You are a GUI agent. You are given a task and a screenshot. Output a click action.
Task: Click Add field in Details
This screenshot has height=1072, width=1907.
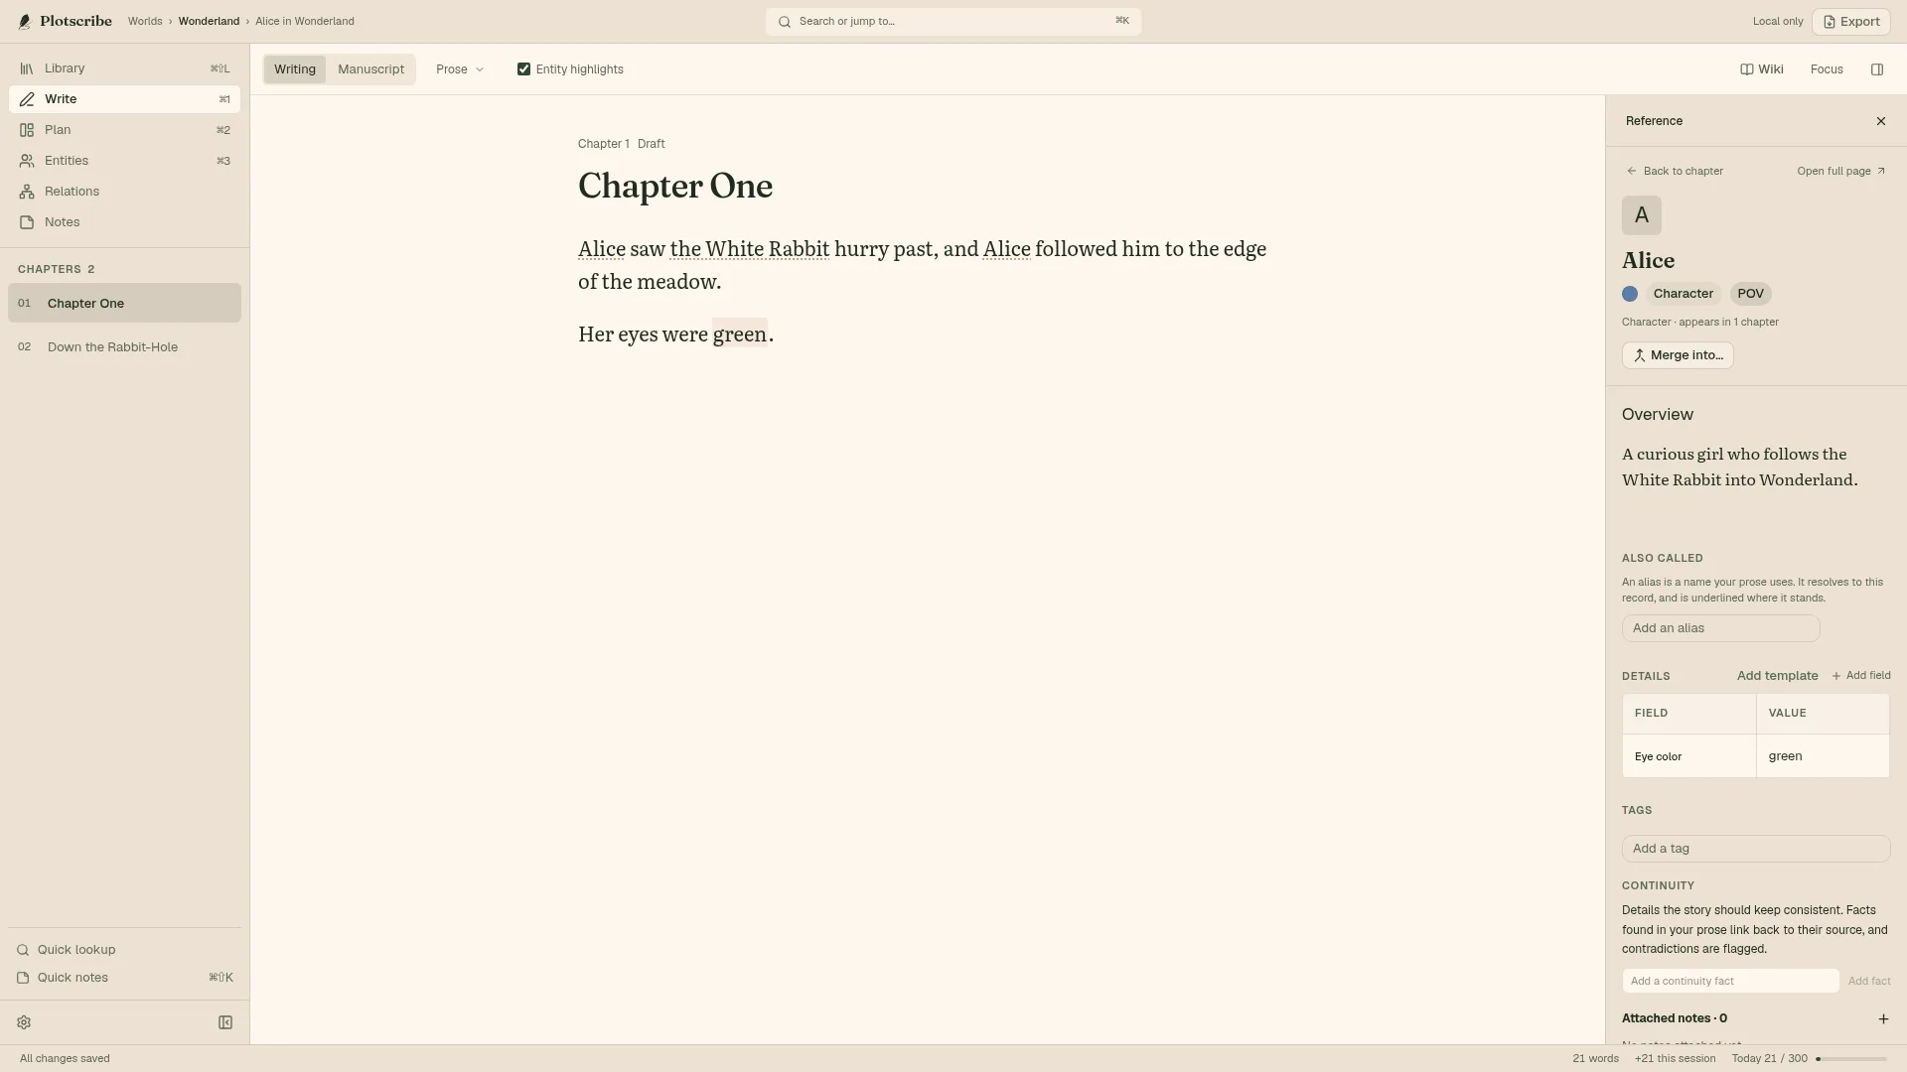point(1861,676)
